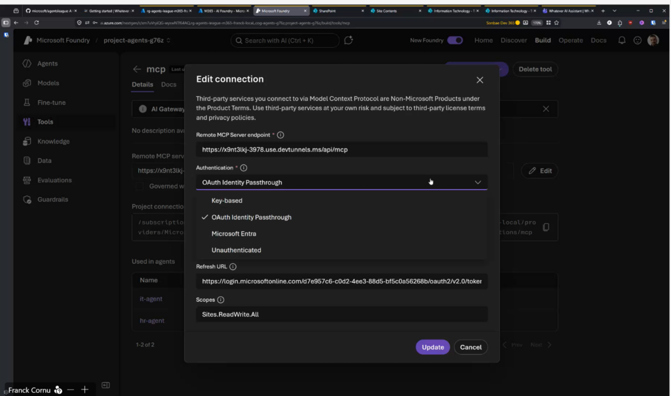671x396 pixels.
Task: Click browser back arrow
Action: coord(16,23)
